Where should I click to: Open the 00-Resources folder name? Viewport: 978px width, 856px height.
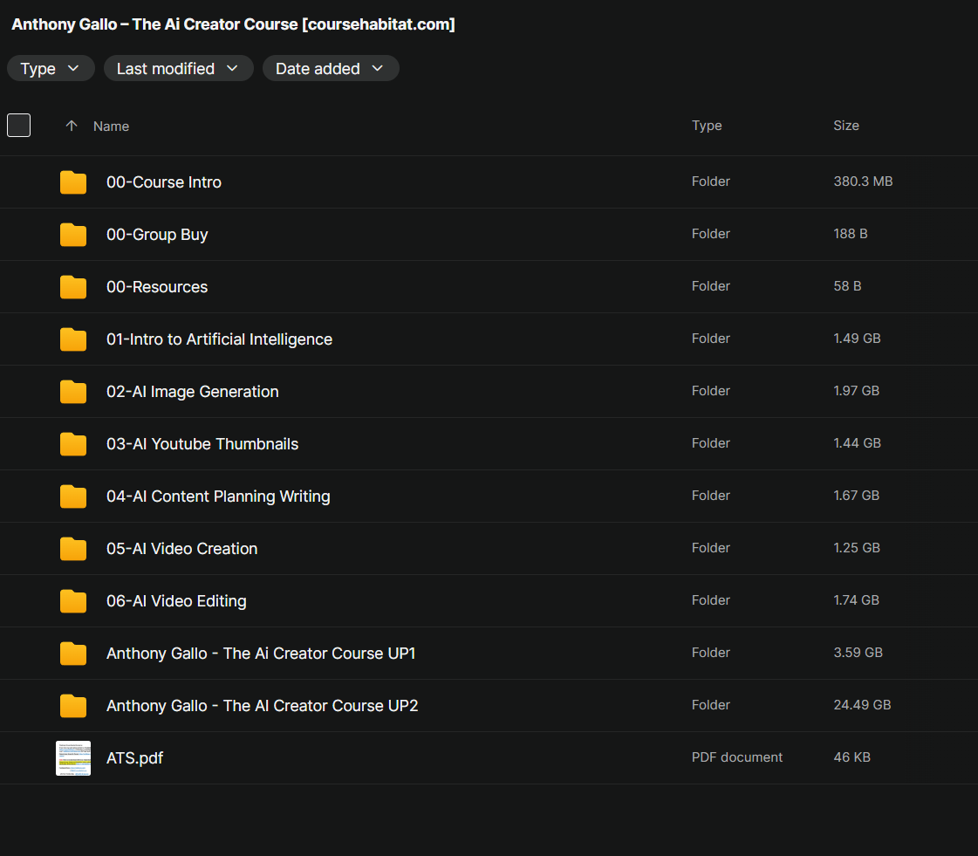point(157,287)
